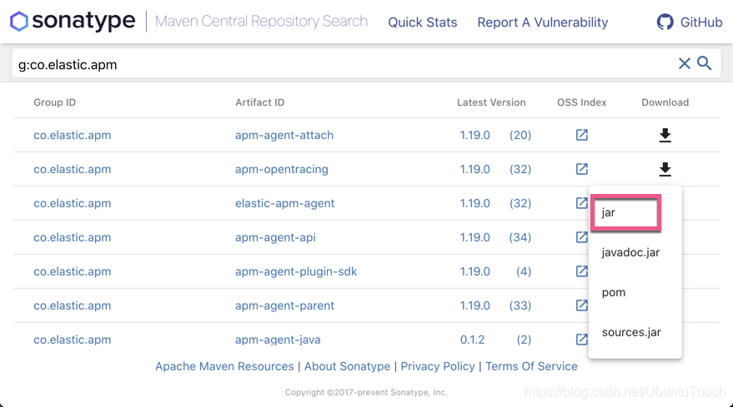Click the Latest Version column header
733x407 pixels.
tap(491, 102)
